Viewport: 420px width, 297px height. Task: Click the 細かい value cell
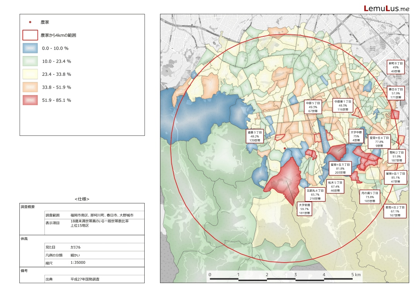coord(75,255)
